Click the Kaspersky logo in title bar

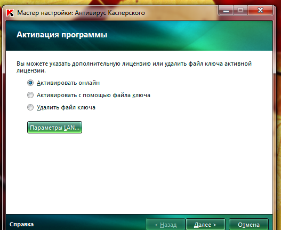tap(10, 13)
